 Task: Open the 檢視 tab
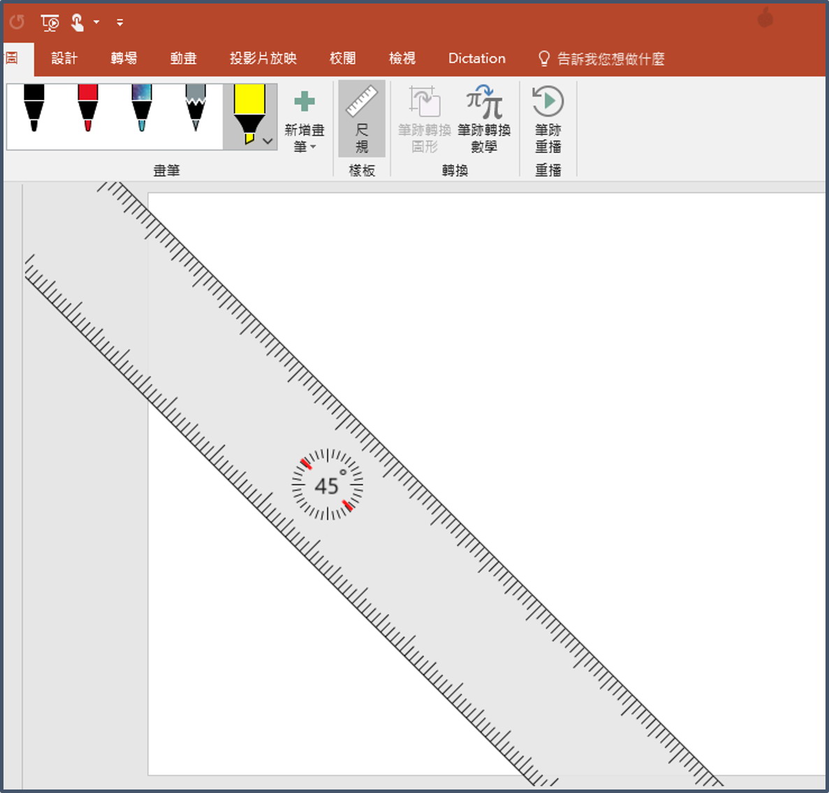coord(402,58)
